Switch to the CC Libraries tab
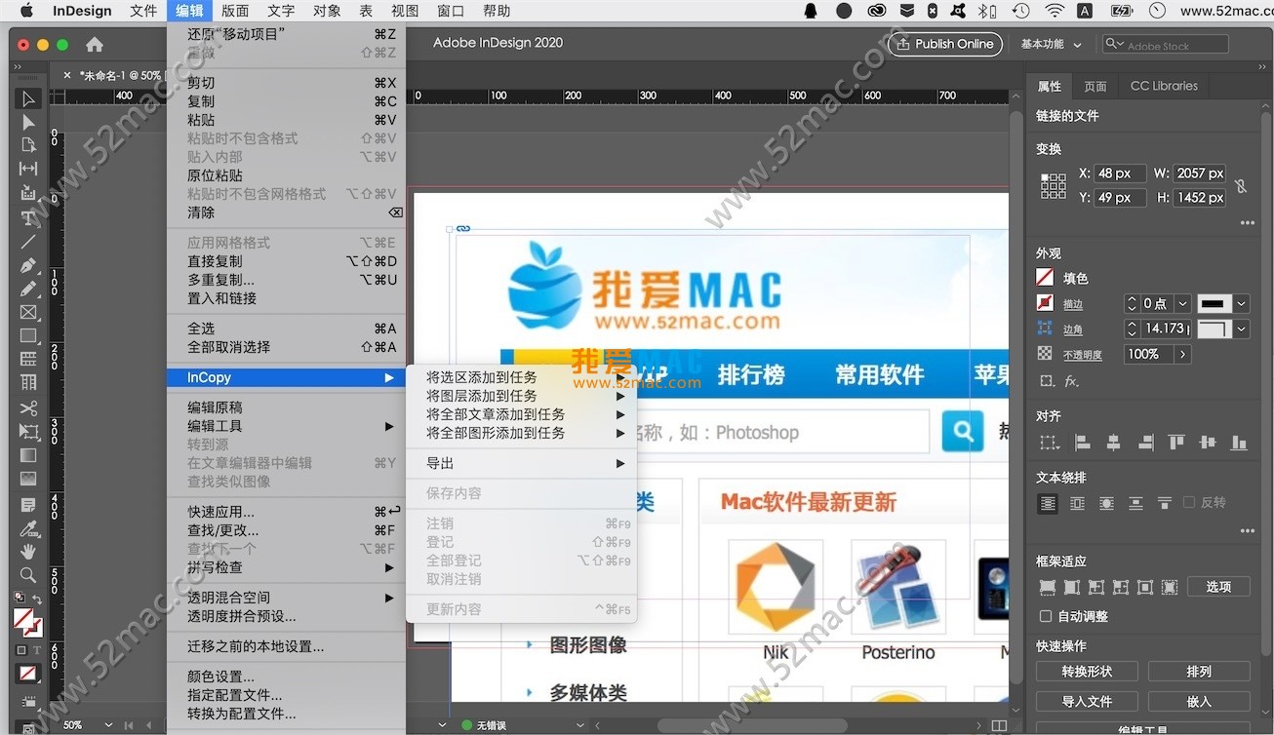This screenshot has width=1274, height=735. click(x=1164, y=86)
